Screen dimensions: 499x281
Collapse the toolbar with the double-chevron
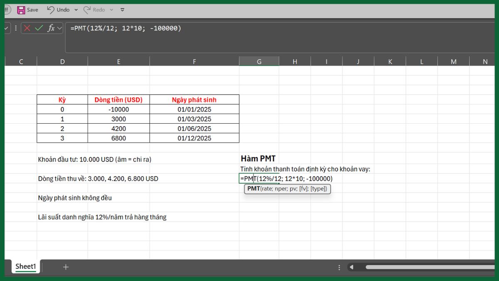pos(121,10)
